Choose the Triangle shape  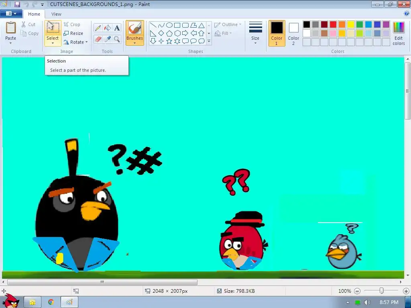click(201, 25)
